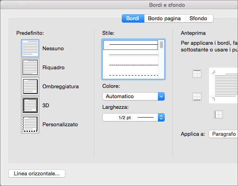
Task: Select the dotted line style
Action: point(134,55)
